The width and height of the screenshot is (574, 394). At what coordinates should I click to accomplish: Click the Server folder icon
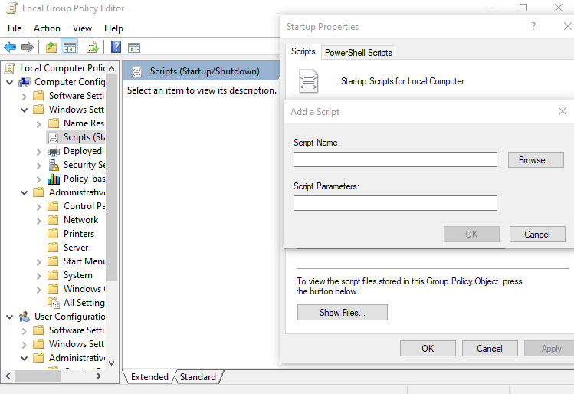click(x=54, y=248)
